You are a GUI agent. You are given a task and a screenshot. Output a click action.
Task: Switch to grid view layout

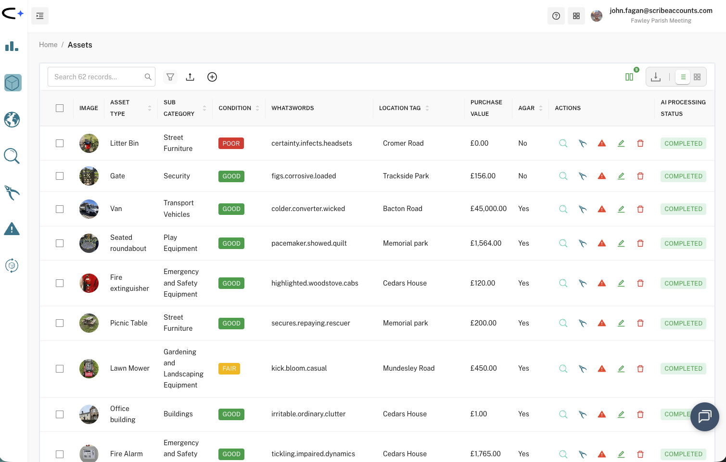click(x=697, y=76)
